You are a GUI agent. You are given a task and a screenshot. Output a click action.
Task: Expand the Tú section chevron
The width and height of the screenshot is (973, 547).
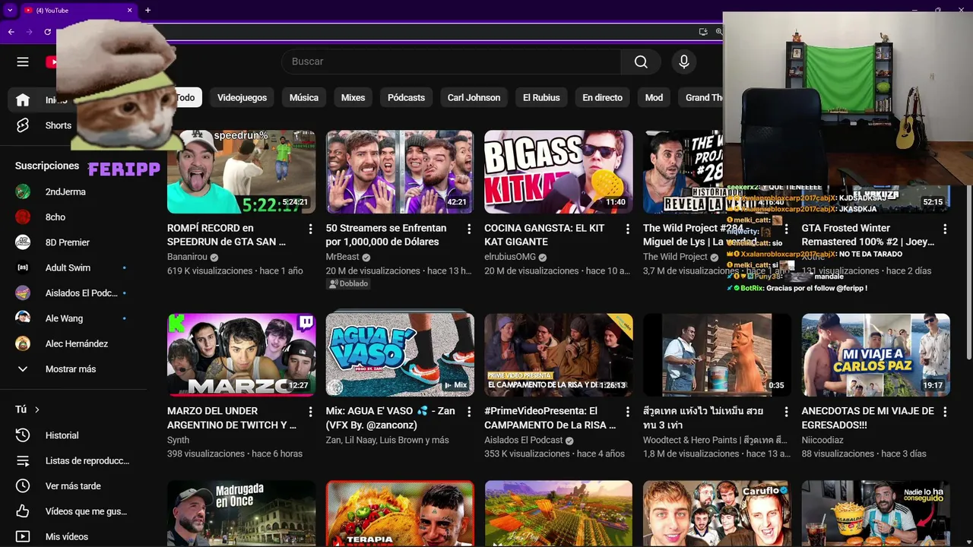click(x=37, y=409)
